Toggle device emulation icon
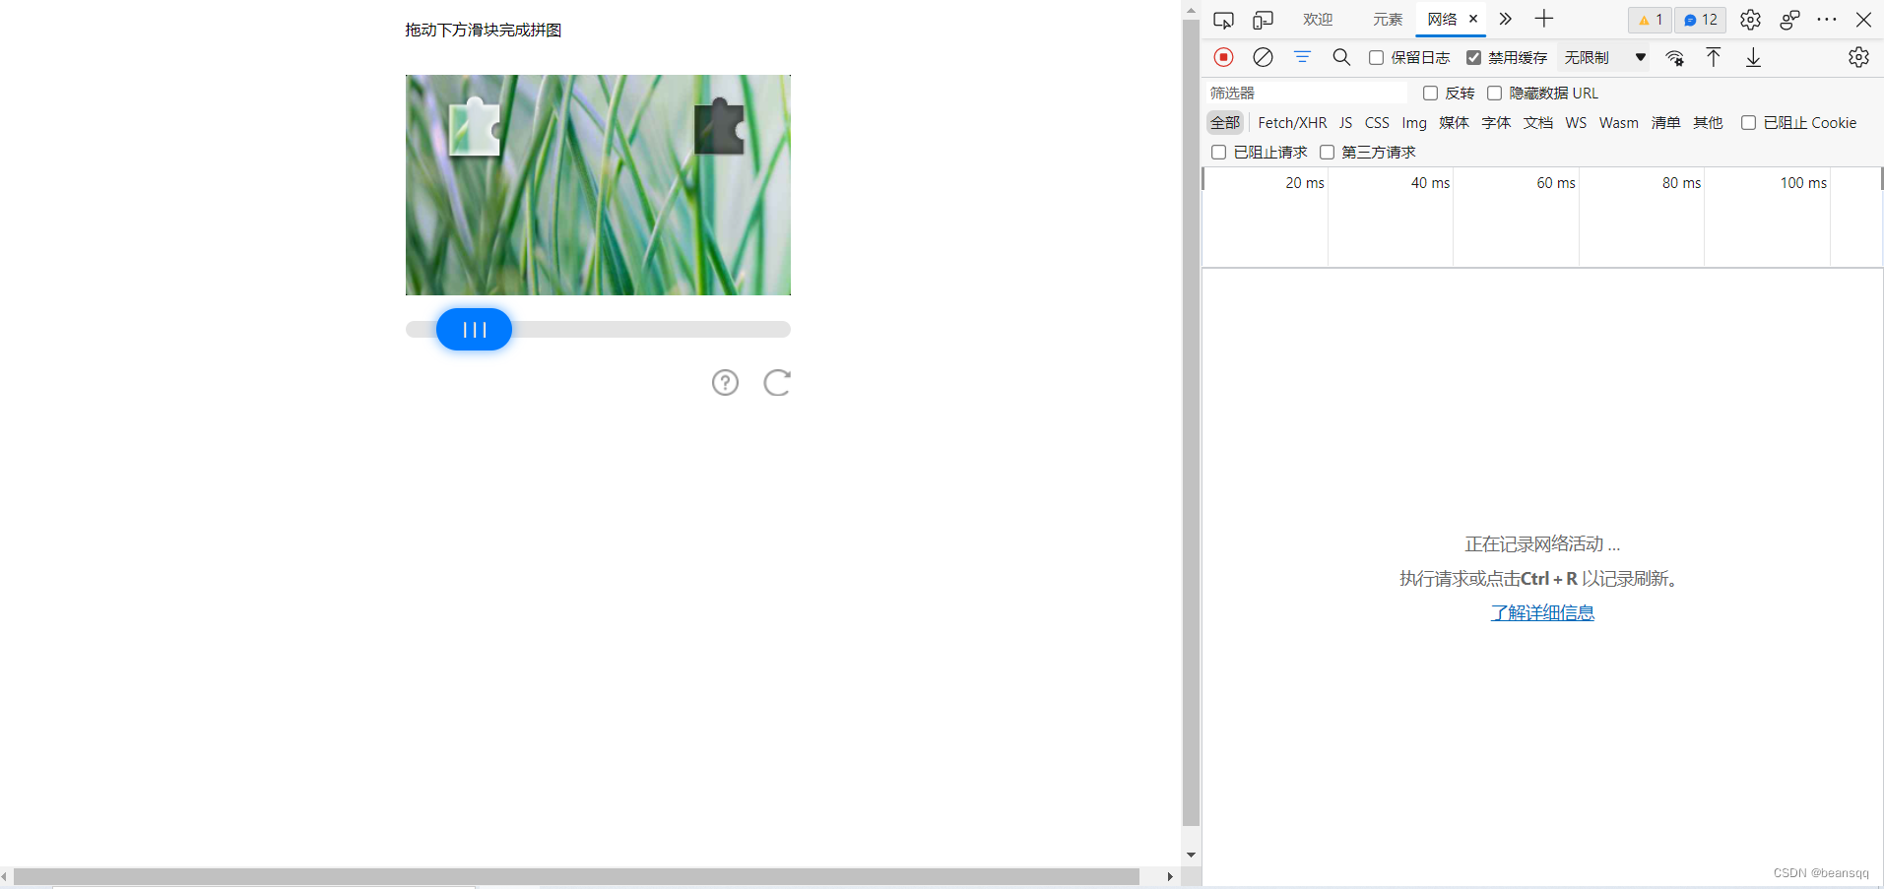The height and width of the screenshot is (889, 1884). pos(1263,20)
